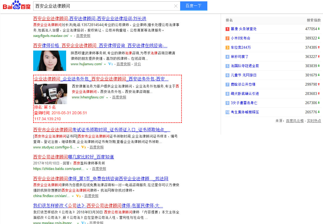Click the 搜索指数 column header
The image size is (323, 224).
[x=314, y=20]
